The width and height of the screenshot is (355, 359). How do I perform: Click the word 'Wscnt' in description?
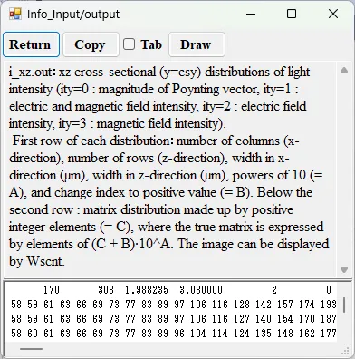(x=45, y=261)
